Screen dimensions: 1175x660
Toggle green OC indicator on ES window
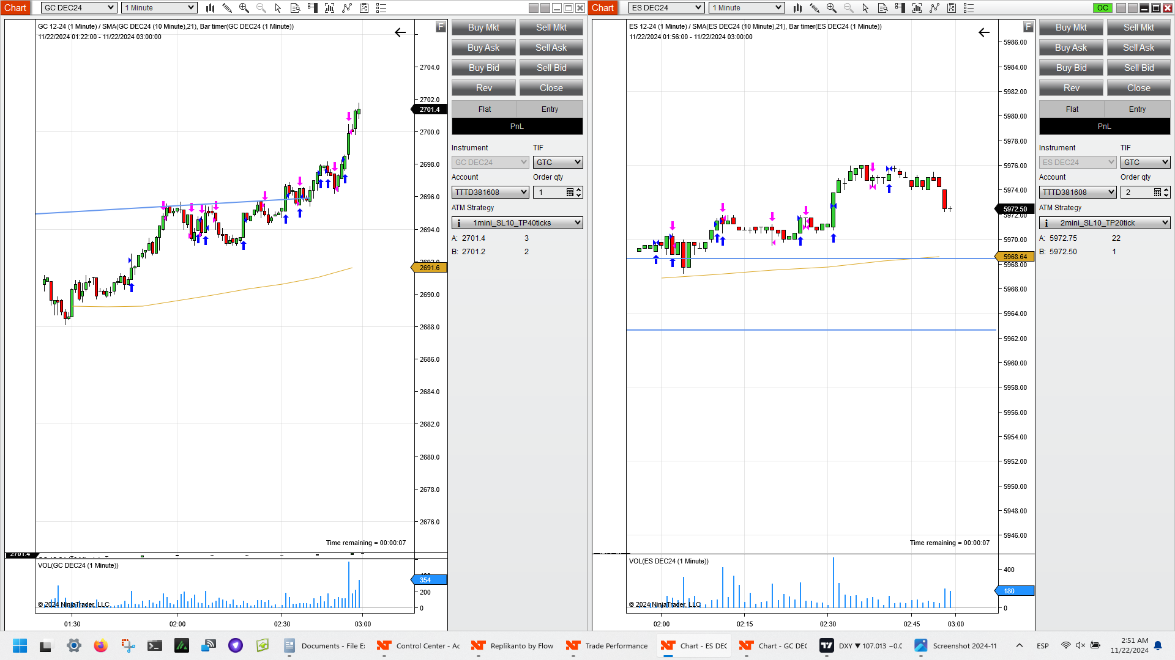[x=1102, y=8]
